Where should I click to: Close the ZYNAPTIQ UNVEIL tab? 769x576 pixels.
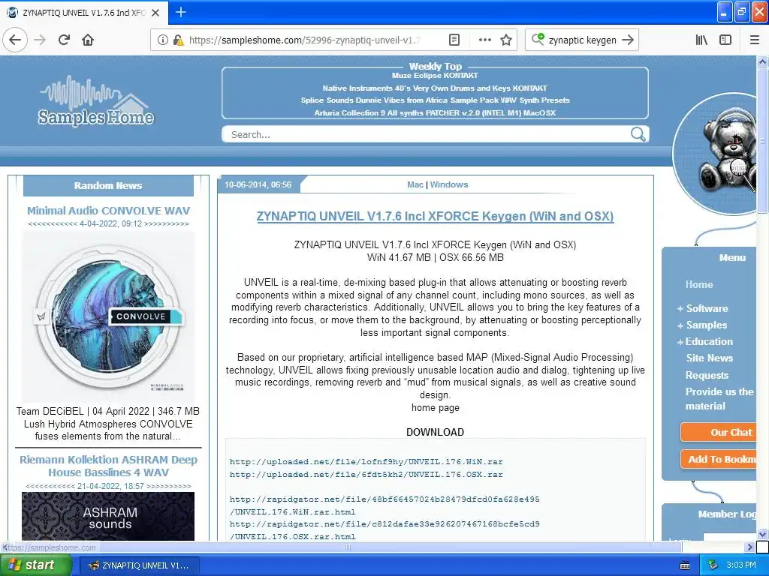tap(155, 13)
